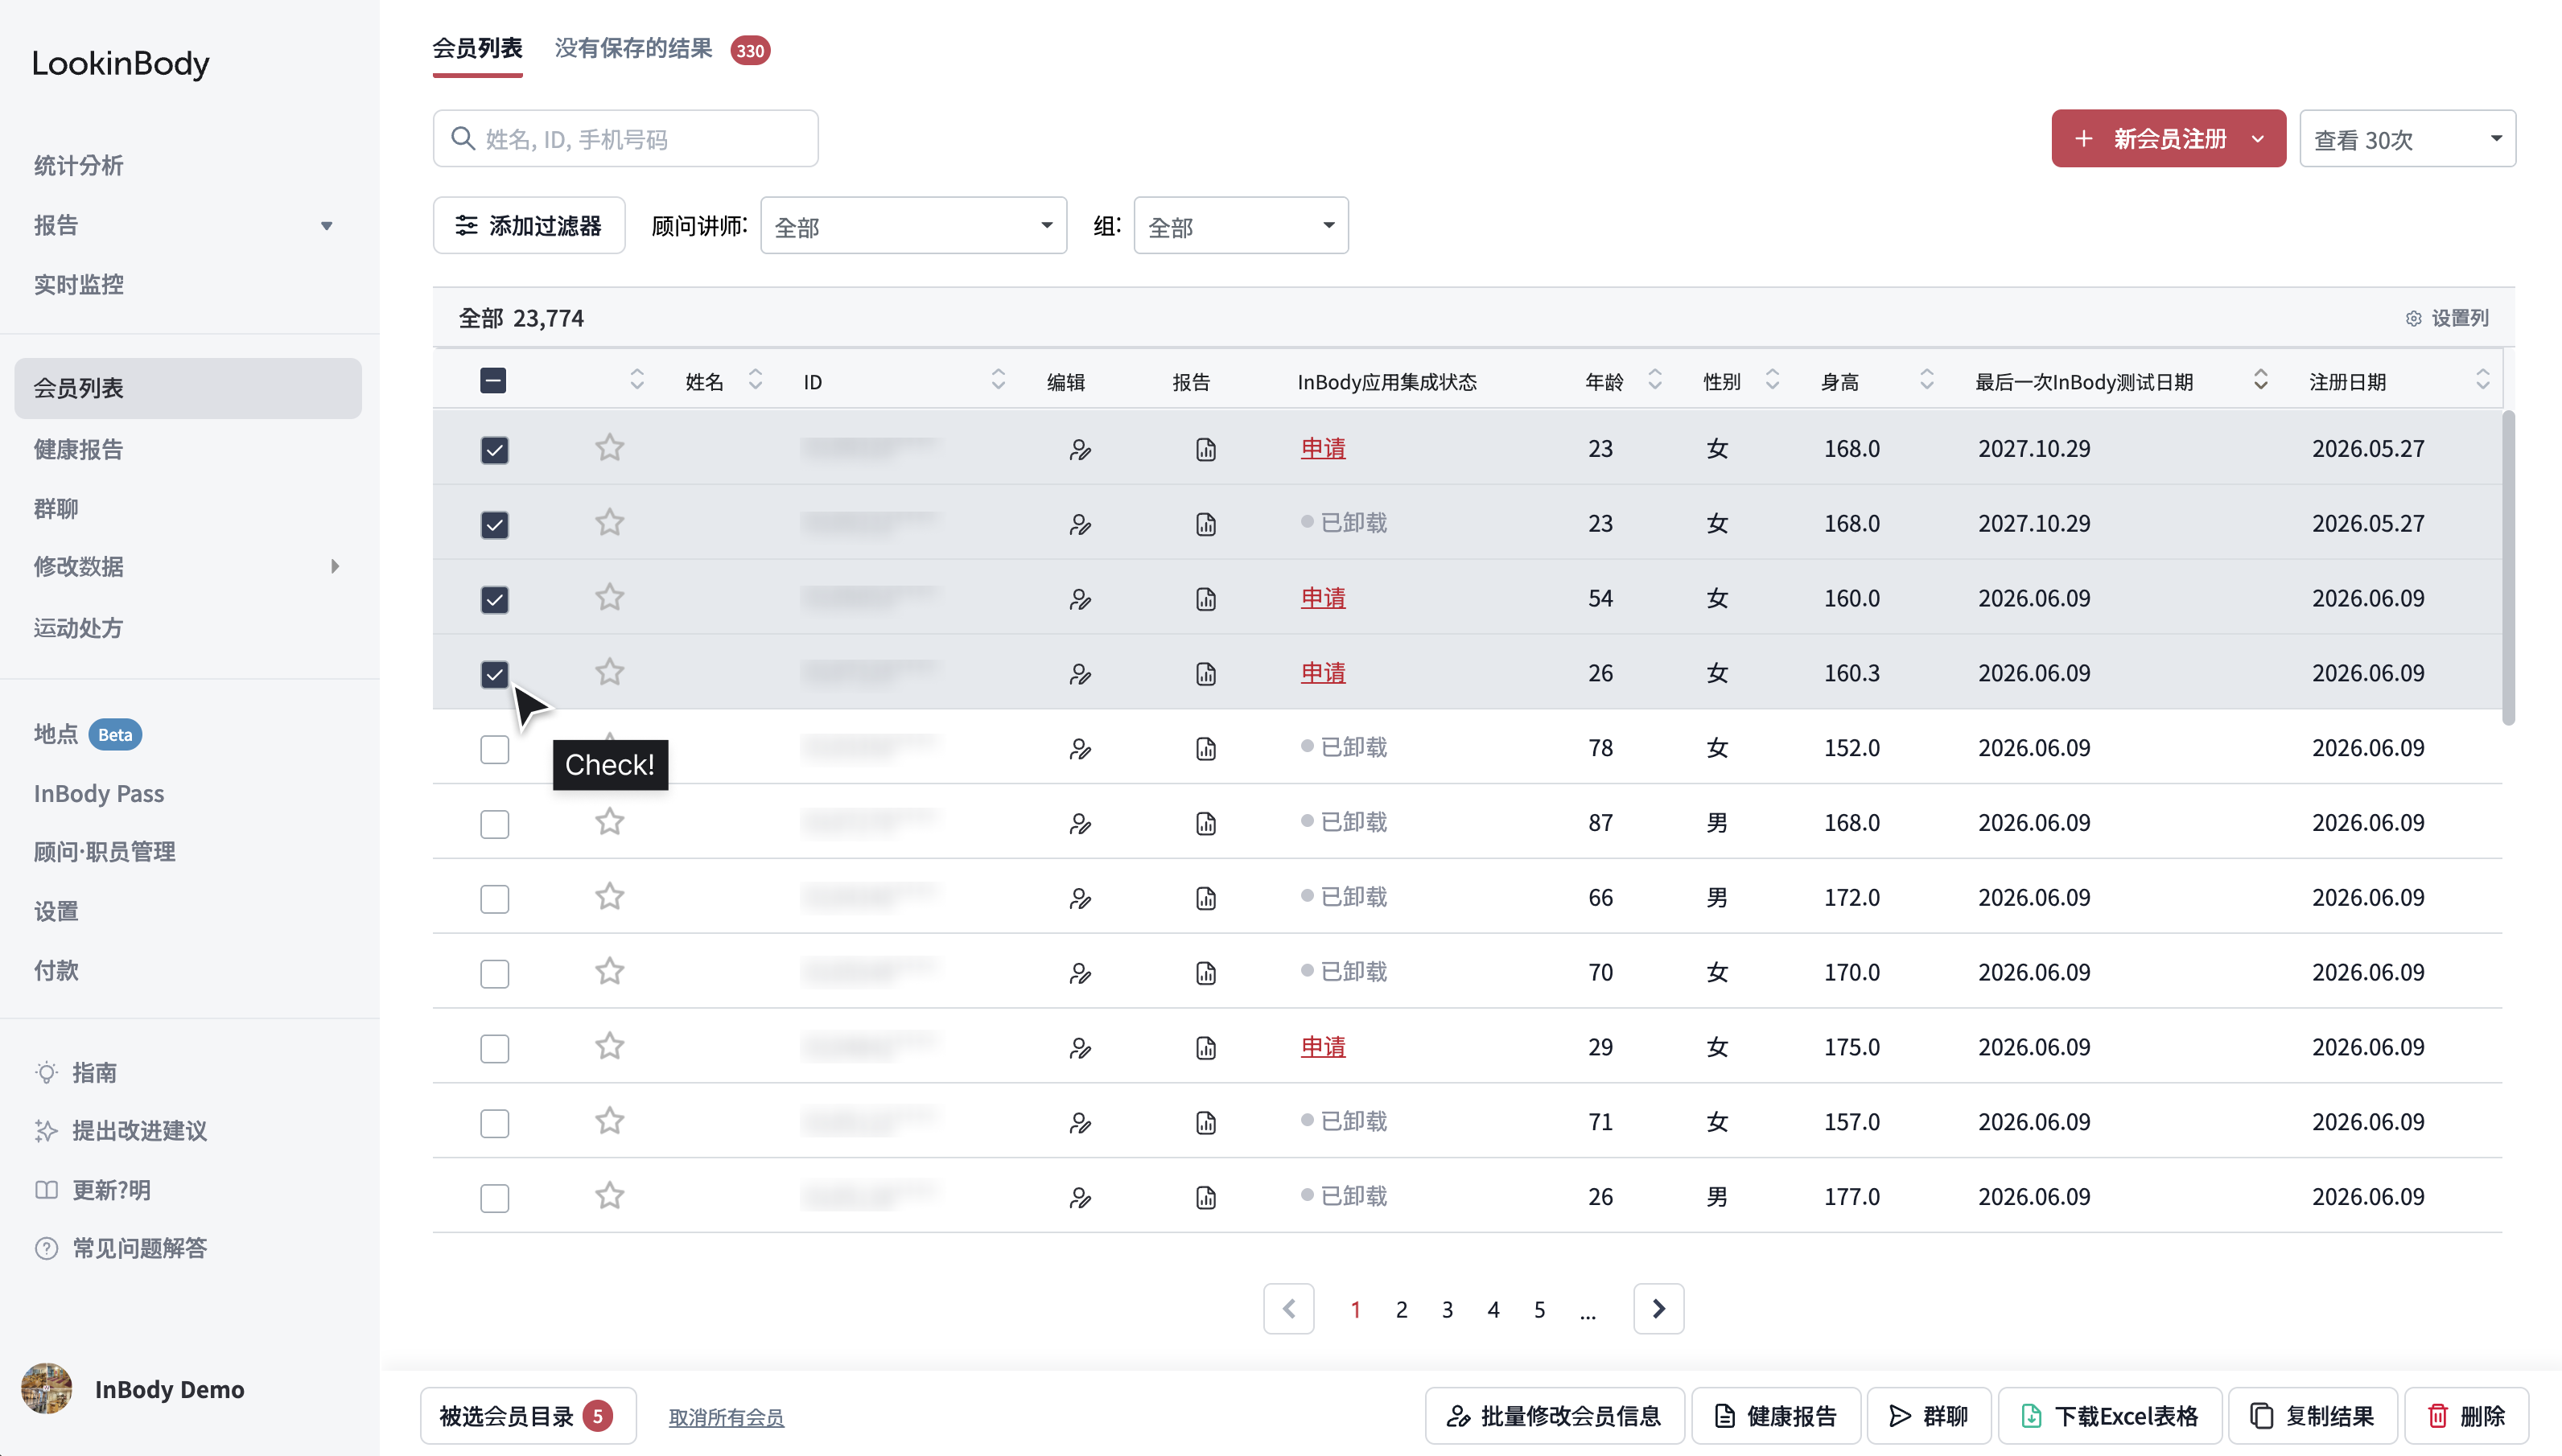The height and width of the screenshot is (1456, 2562).
Task: Click the edit icon for the 54-year-old member
Action: coord(1079,599)
